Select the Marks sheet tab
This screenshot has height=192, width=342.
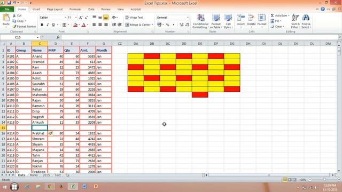pos(34,175)
